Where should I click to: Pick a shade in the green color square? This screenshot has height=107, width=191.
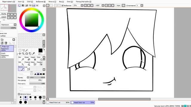click(x=32, y=20)
